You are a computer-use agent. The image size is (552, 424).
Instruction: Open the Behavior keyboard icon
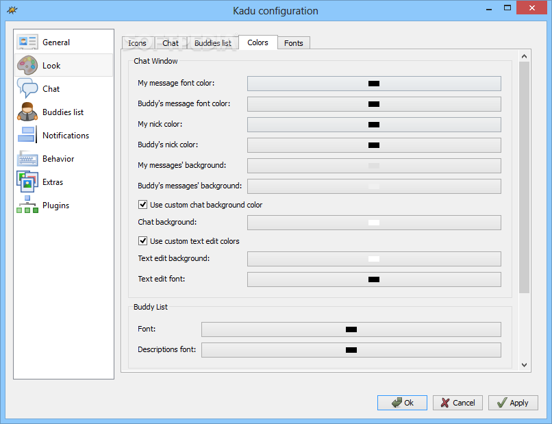pyautogui.click(x=27, y=158)
